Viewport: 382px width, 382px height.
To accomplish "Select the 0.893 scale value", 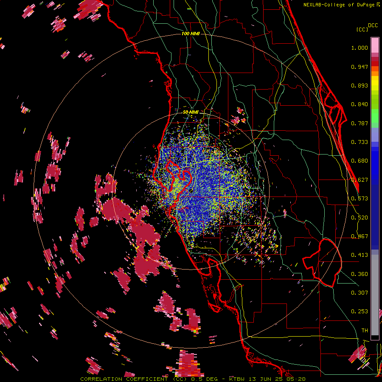I will click(360, 85).
